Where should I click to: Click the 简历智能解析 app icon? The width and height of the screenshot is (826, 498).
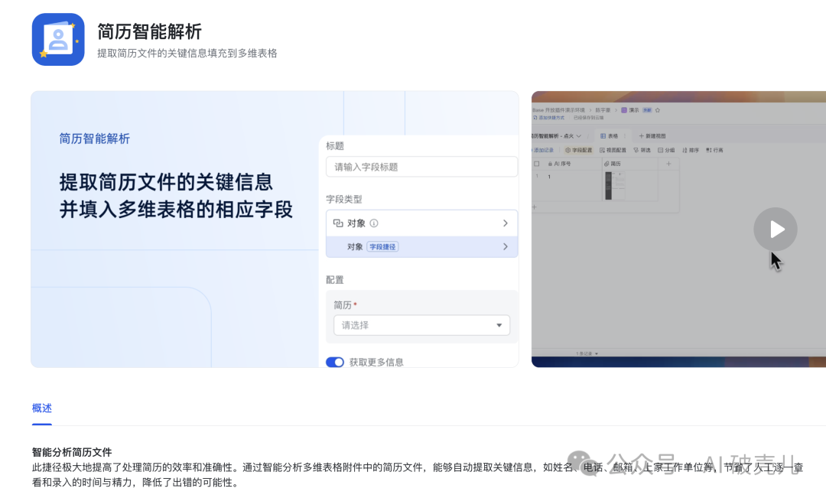(x=58, y=40)
